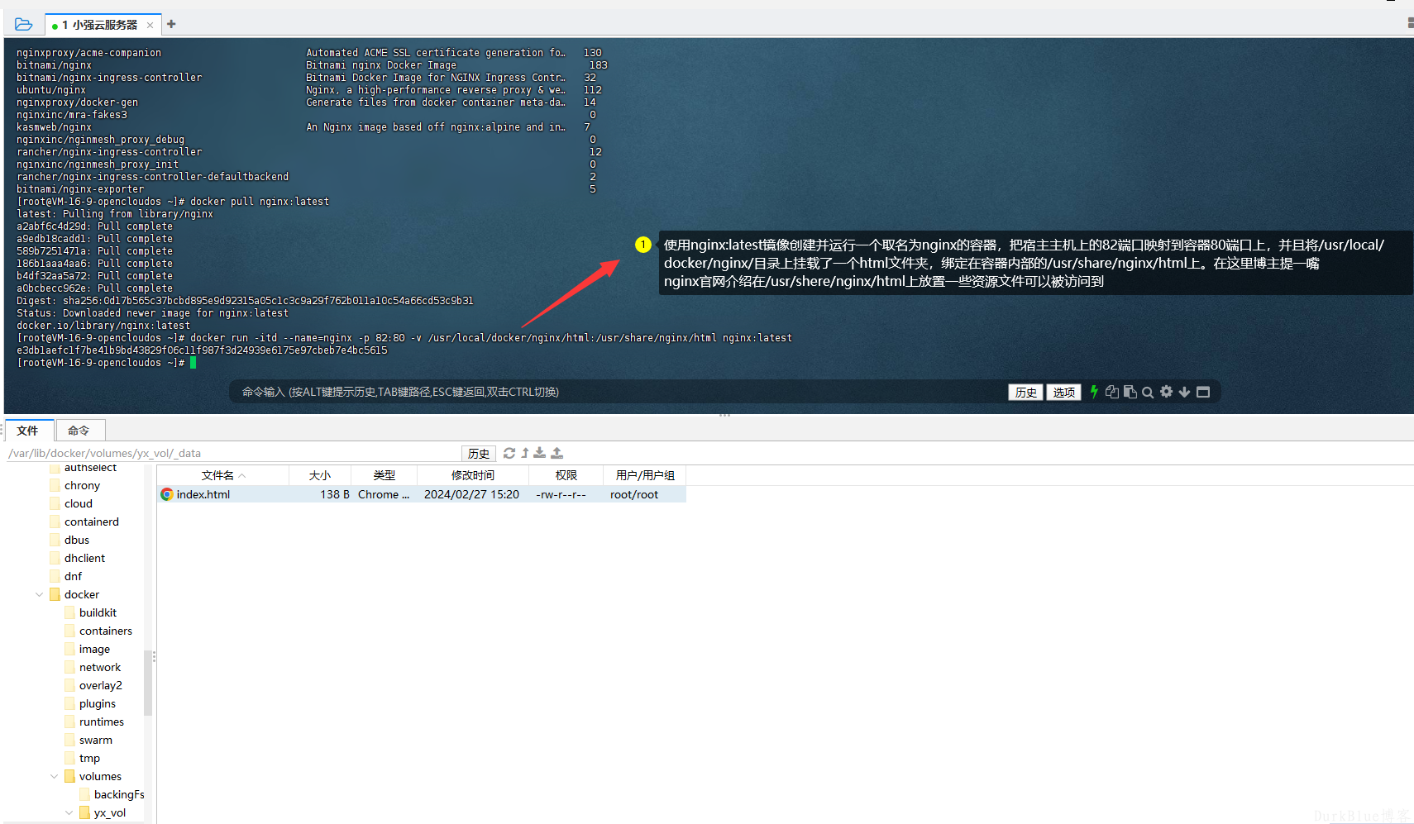Click the docker pull nginx:latest terminal line

pos(173,202)
